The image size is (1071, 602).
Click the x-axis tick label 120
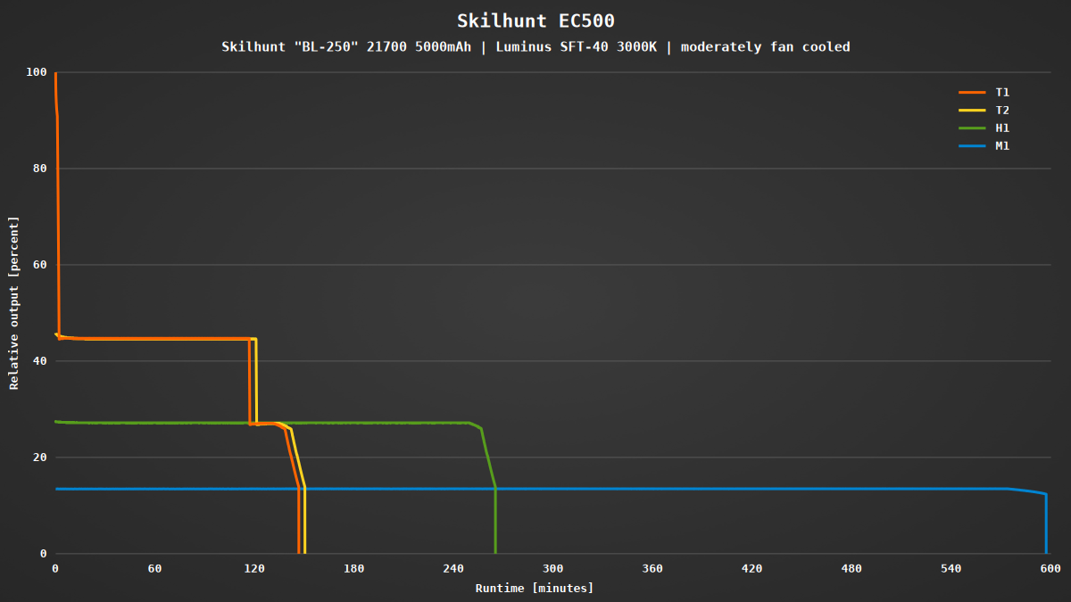tap(254, 569)
